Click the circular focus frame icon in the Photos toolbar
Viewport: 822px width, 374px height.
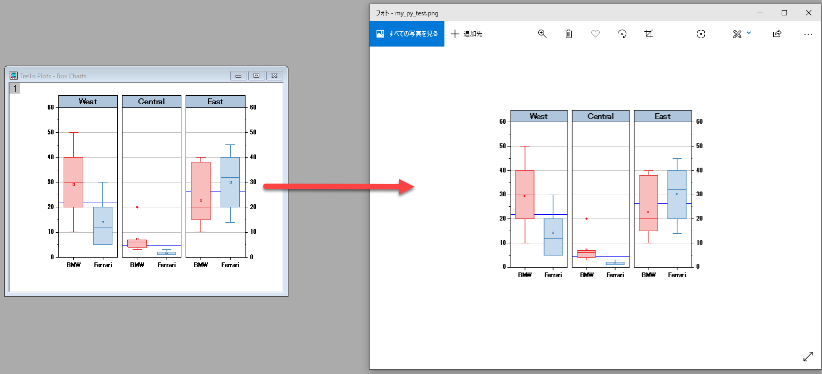pyautogui.click(x=701, y=34)
